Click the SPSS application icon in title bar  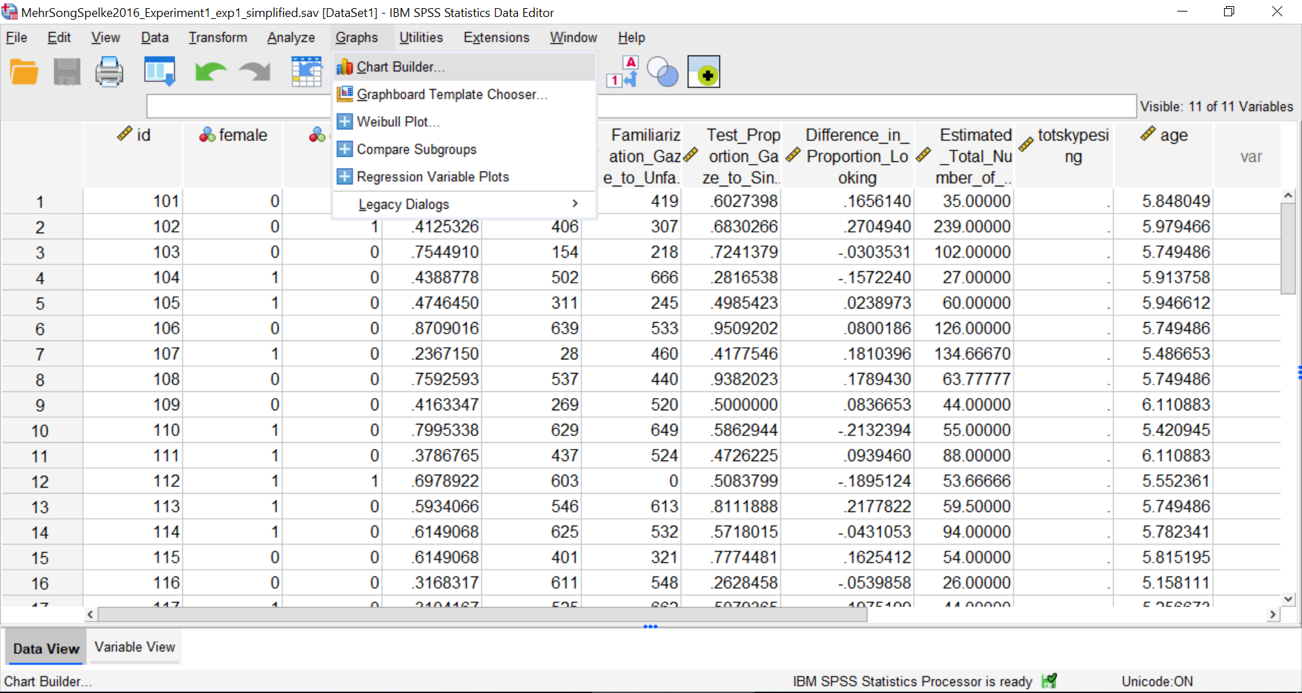(x=9, y=12)
